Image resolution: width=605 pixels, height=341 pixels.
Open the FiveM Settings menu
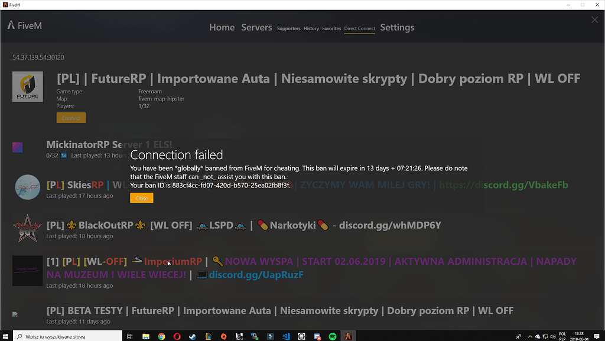point(397,27)
